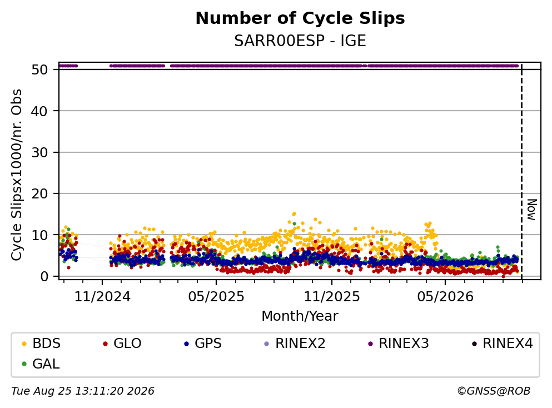Click the GAL legend entry

point(41,364)
